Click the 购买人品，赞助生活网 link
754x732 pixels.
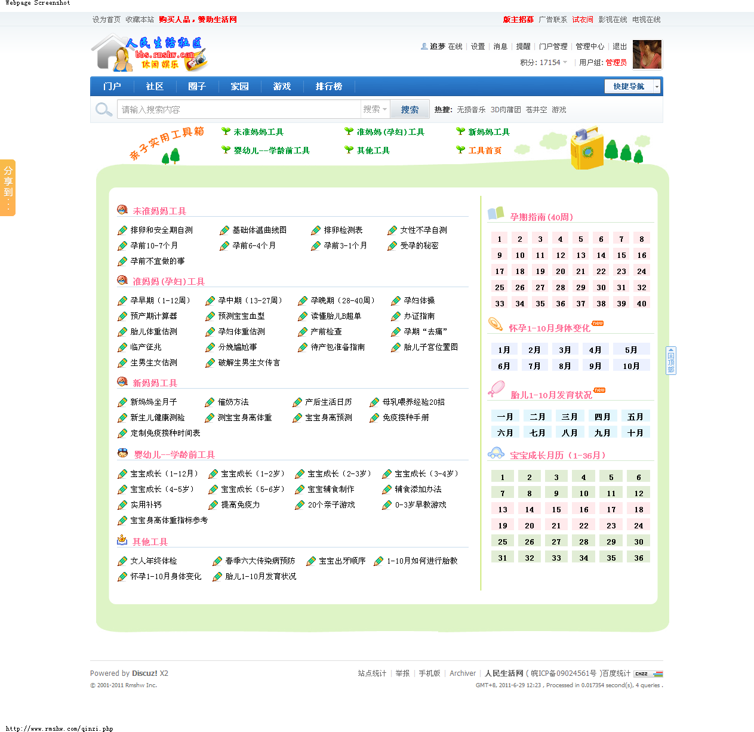click(x=198, y=20)
